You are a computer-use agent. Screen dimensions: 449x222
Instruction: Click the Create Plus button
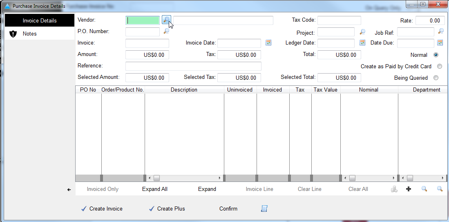coord(167,209)
